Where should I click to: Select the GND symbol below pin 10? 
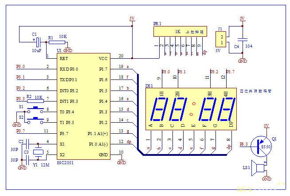[121, 161]
